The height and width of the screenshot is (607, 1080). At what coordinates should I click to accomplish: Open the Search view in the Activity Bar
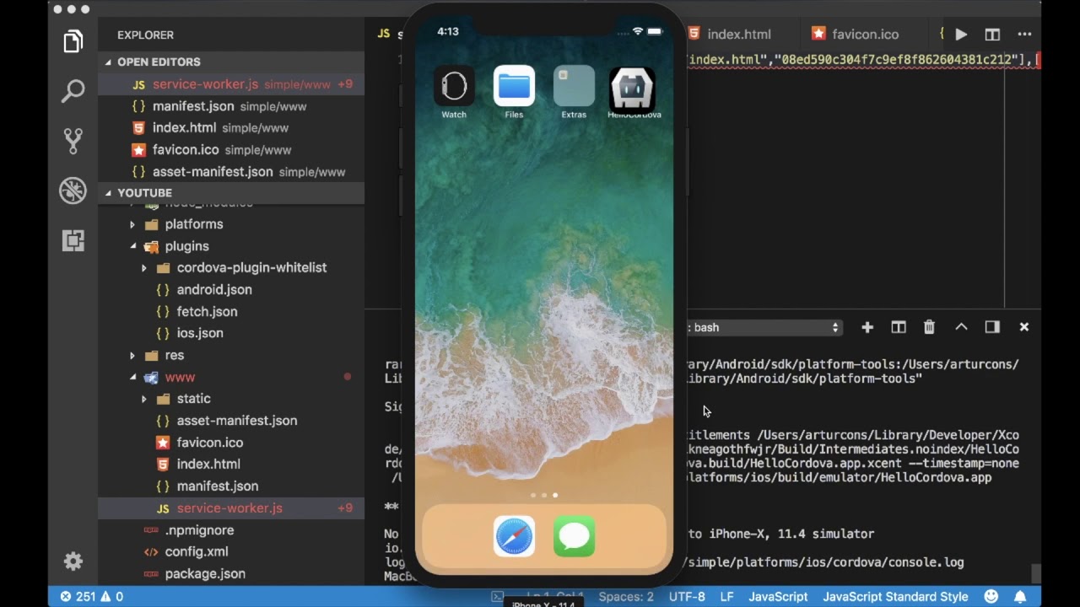tap(73, 90)
